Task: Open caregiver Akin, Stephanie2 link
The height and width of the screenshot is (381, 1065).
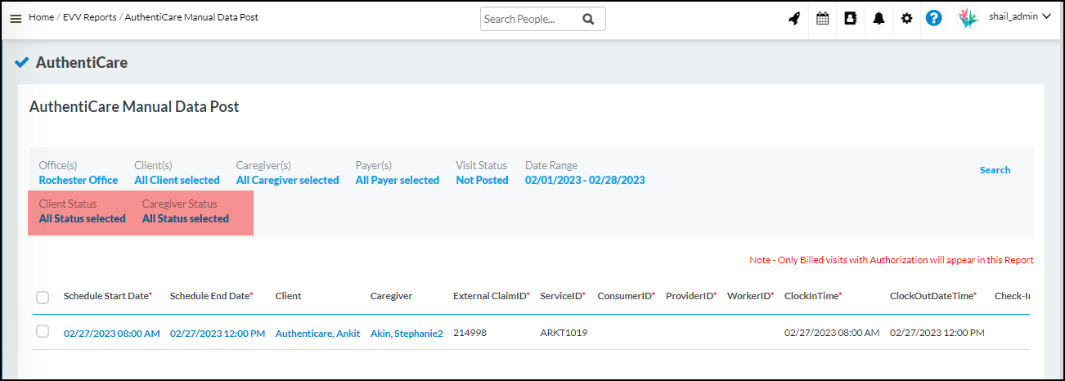Action: click(406, 334)
